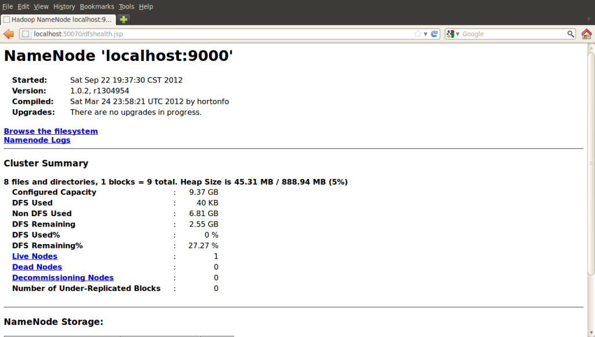
Task: Click inside the address bar
Action: (174, 34)
